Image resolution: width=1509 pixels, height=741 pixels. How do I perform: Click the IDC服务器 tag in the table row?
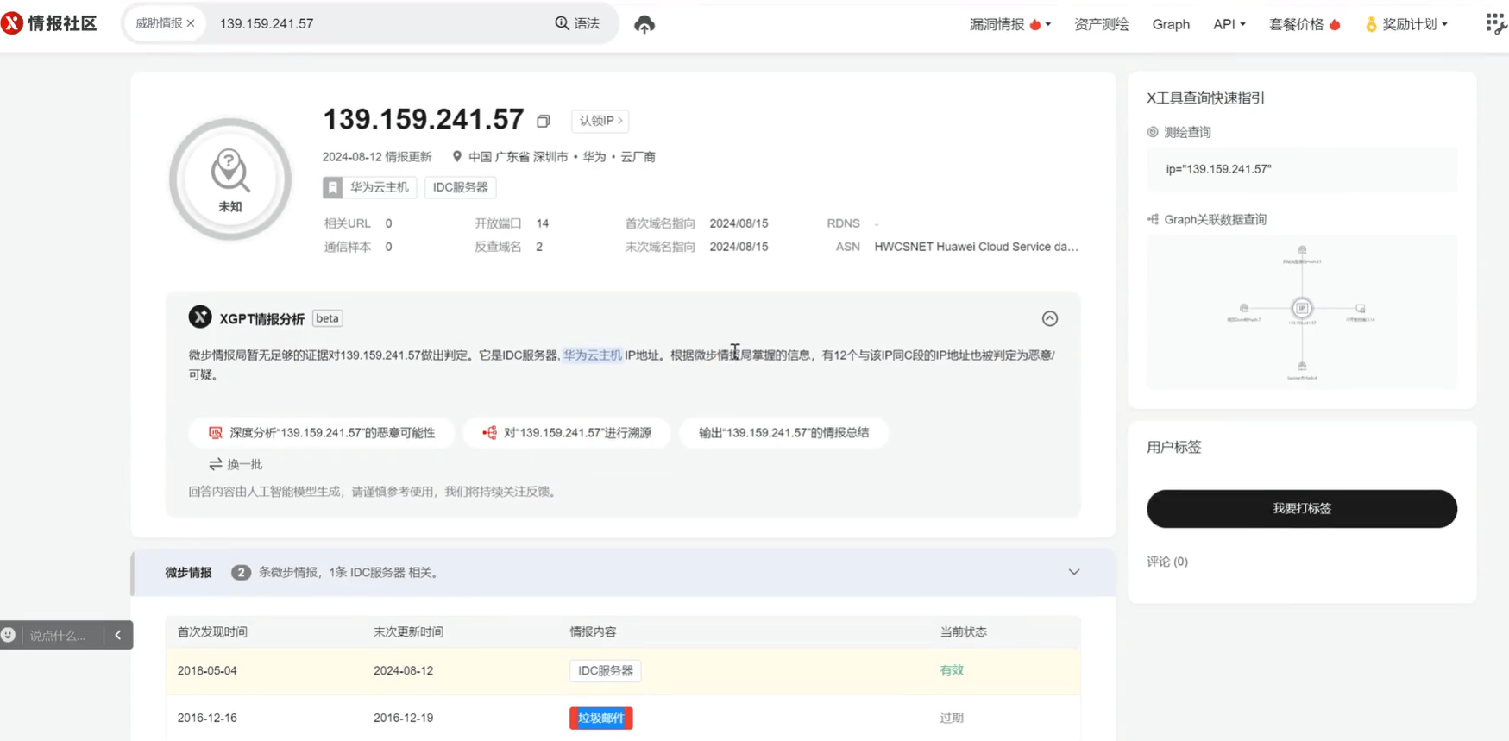click(606, 670)
